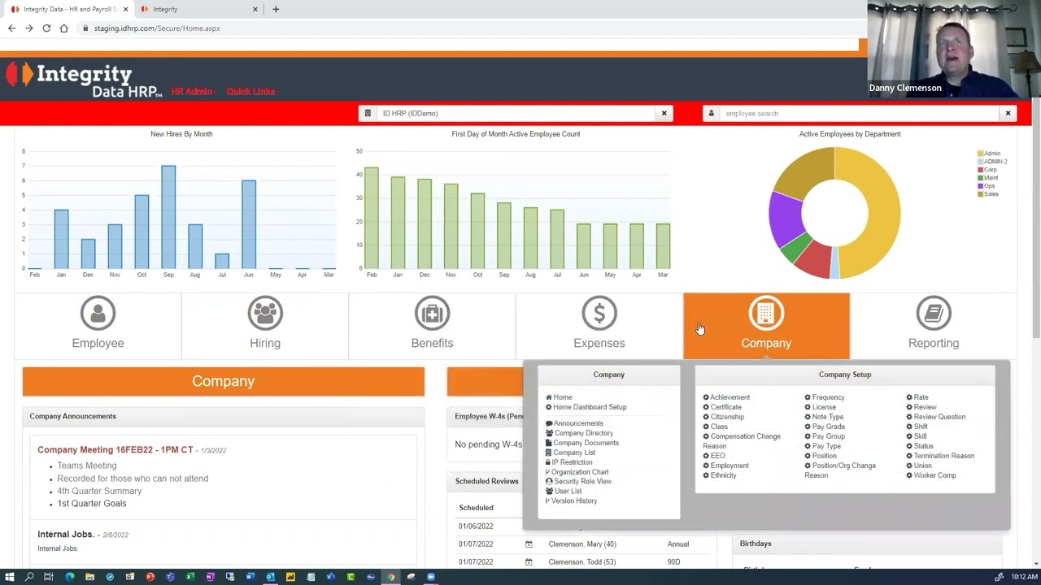
Task: Open Organization Chart menu item
Action: point(577,472)
